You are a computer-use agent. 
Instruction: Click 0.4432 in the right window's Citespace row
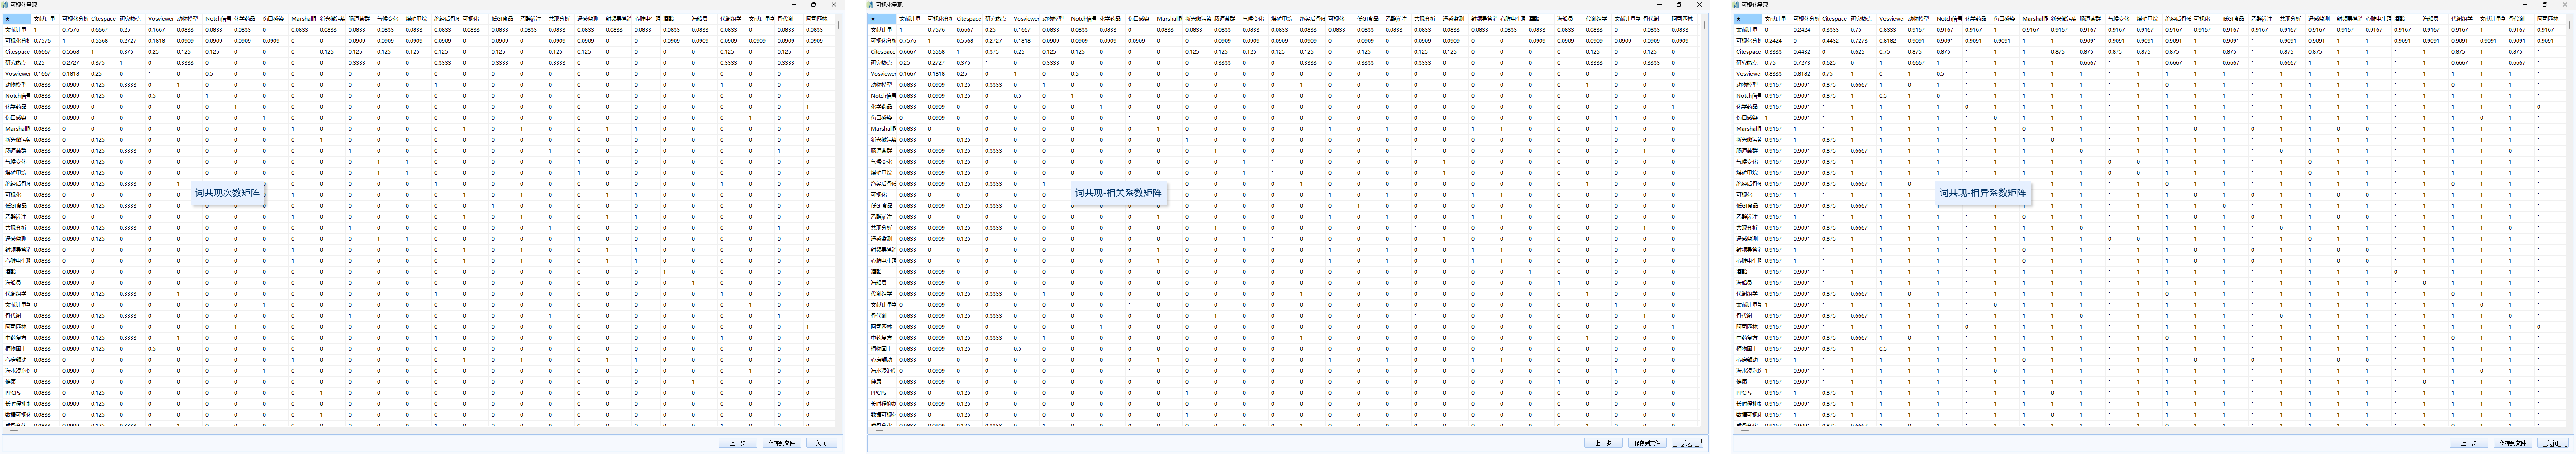pos(1802,52)
